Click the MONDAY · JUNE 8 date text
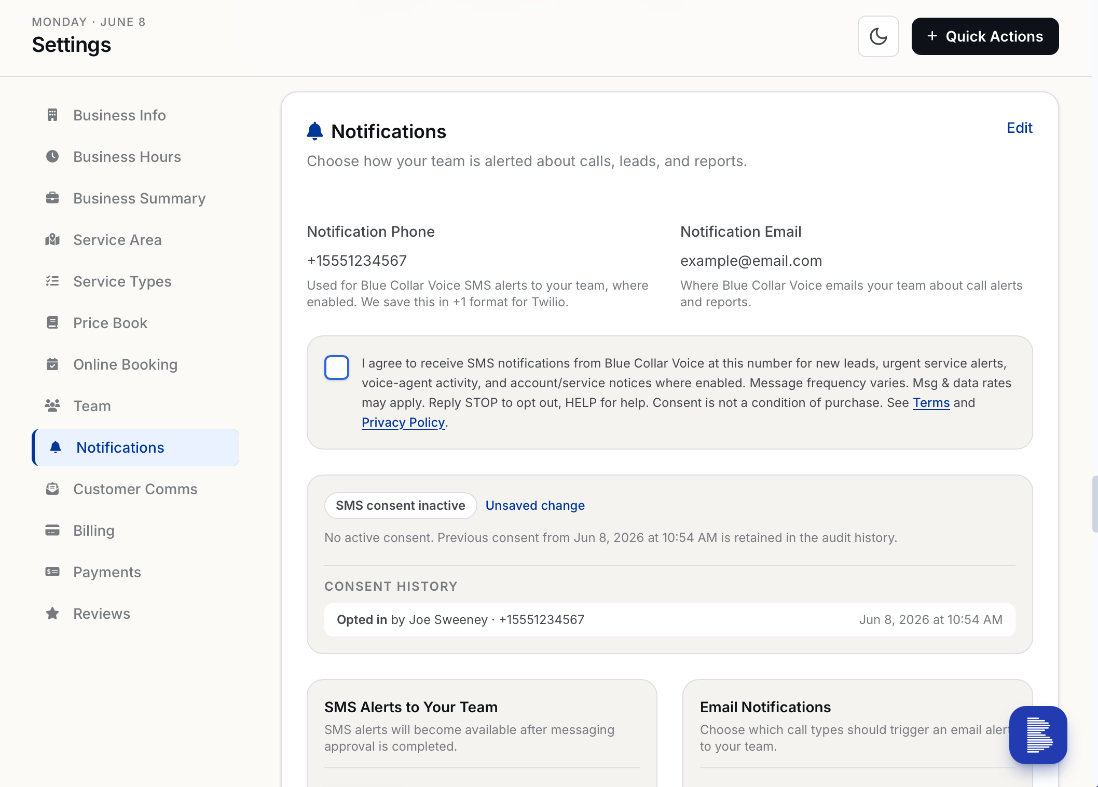Viewport: 1098px width, 787px height. point(89,22)
